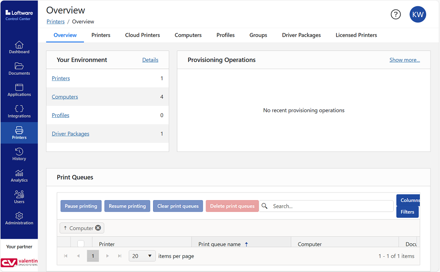Viewport: 440px width, 272px height.
Task: Open Analytics from the sidebar
Action: [x=19, y=175]
